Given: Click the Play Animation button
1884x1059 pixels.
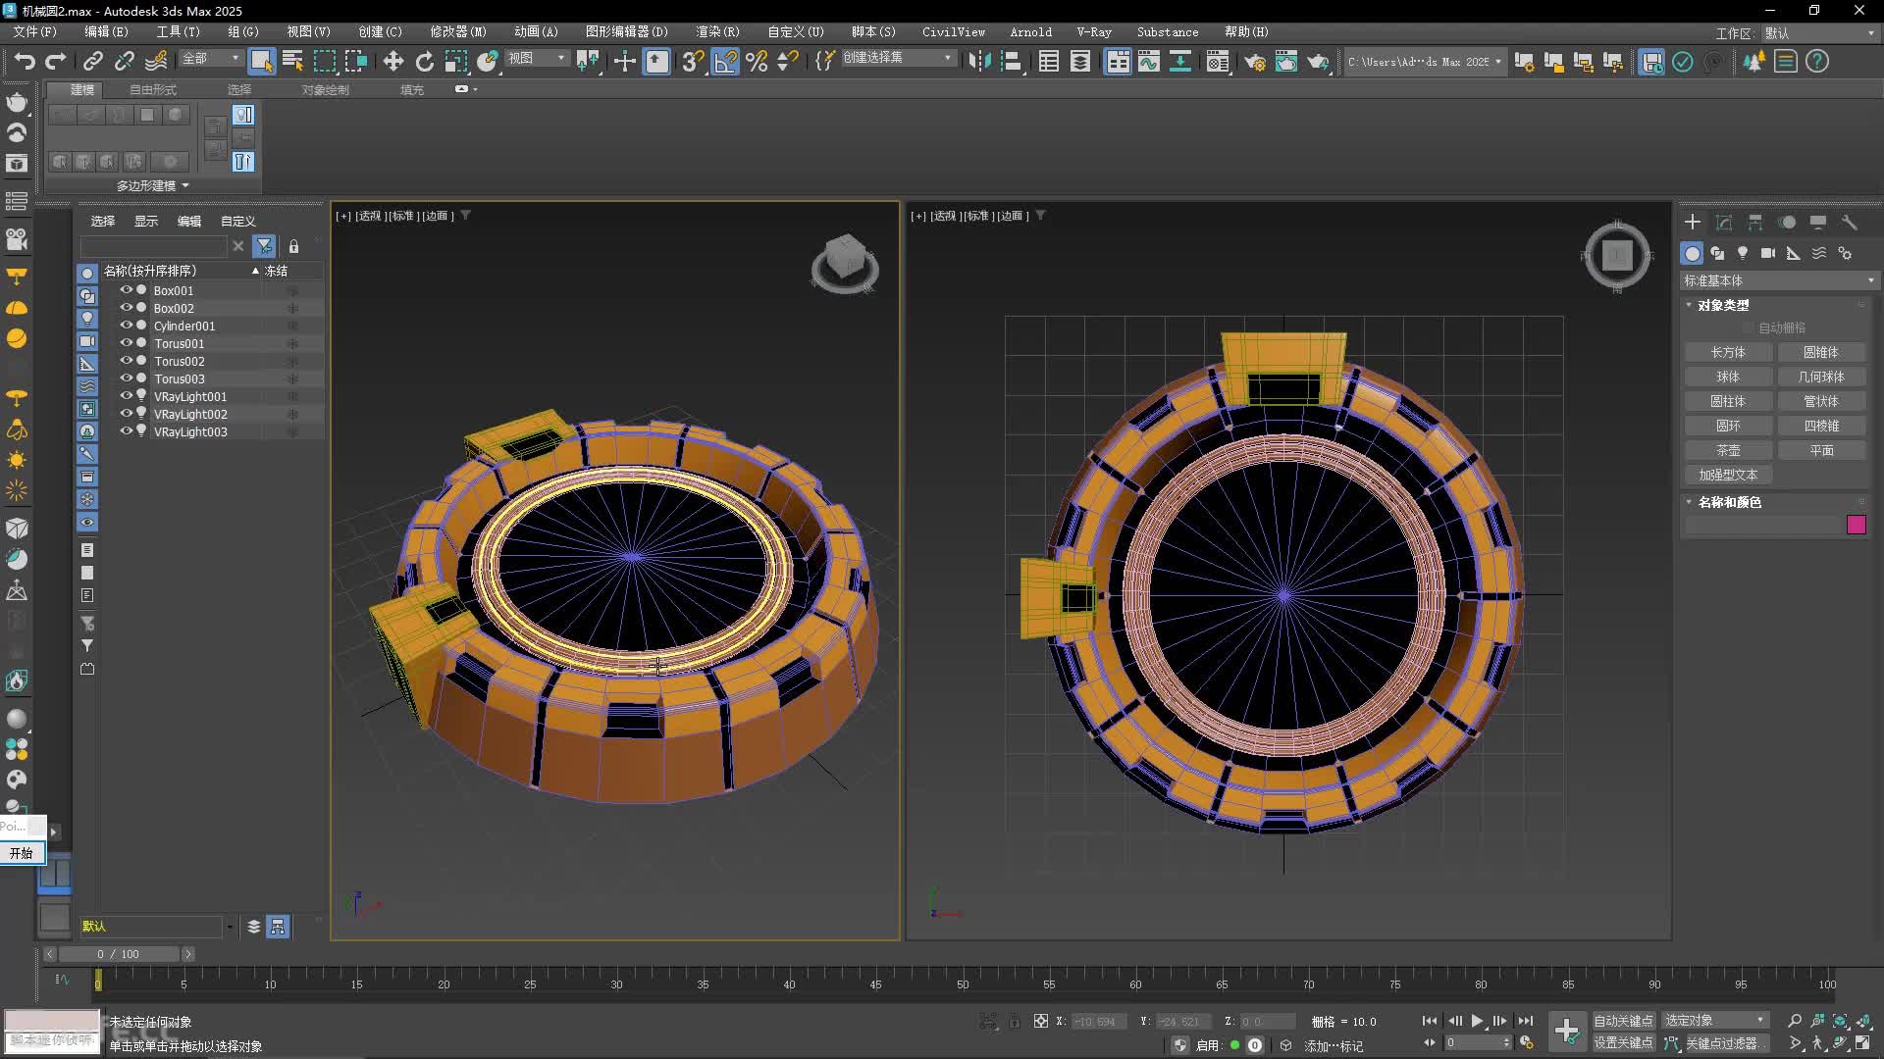Looking at the screenshot, I should point(1477,1021).
